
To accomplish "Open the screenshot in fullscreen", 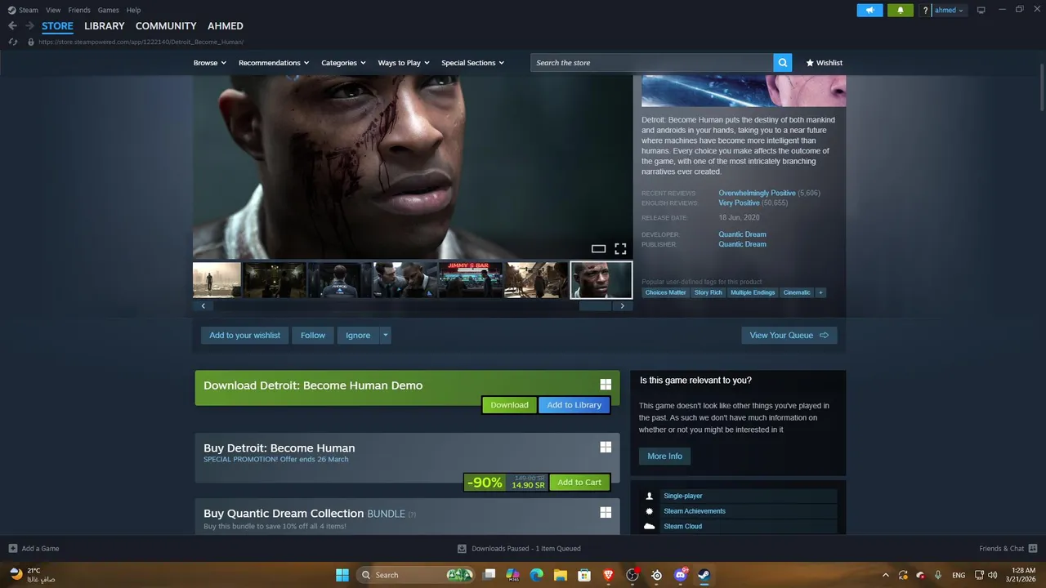I will 620,249.
